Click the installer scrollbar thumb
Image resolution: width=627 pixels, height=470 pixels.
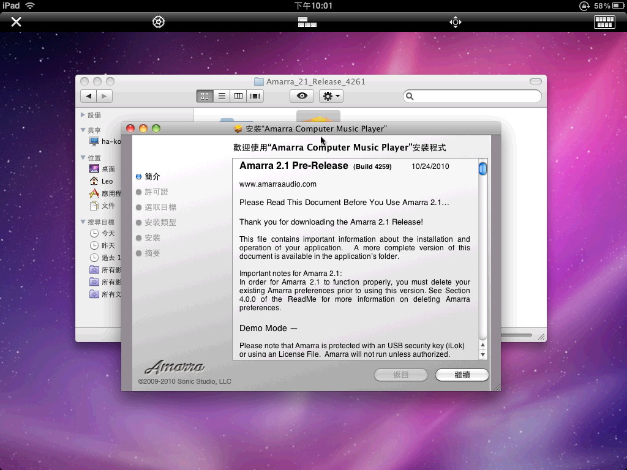click(x=482, y=169)
